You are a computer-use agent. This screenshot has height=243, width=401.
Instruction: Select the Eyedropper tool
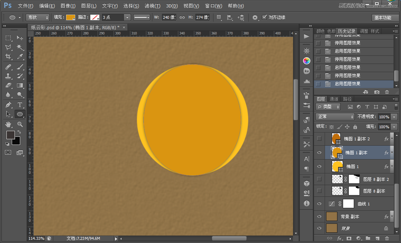click(20, 56)
